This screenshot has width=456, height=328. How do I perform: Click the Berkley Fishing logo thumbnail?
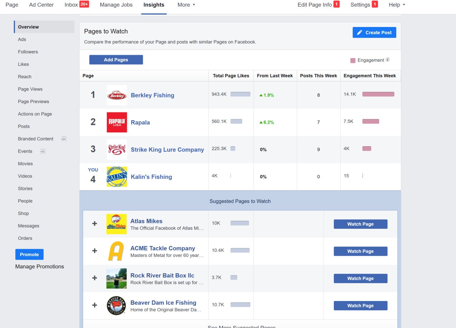click(117, 95)
